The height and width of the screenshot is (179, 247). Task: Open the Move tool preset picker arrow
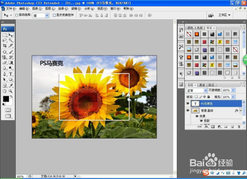point(11,15)
